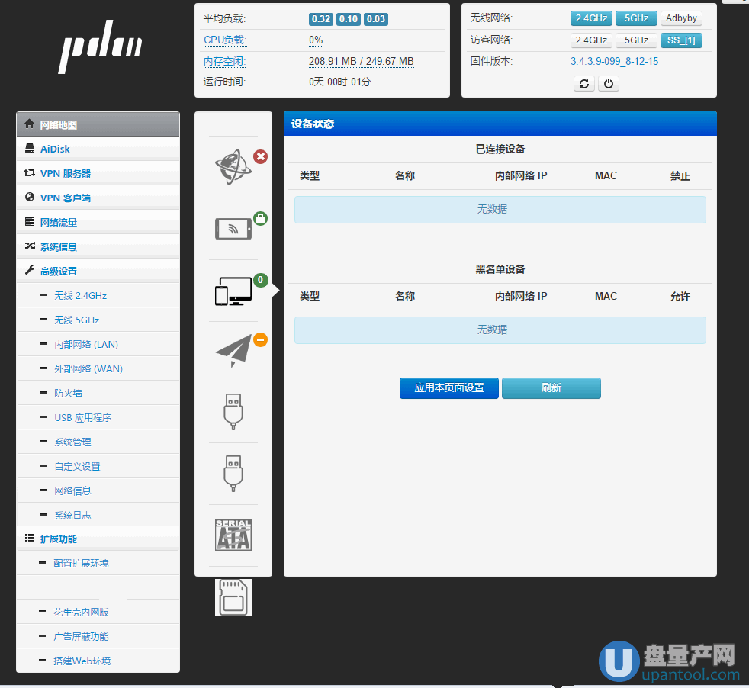Click firmware version 3.4.3.9-099_8-12-15 link
The image size is (749, 688).
[x=614, y=61]
